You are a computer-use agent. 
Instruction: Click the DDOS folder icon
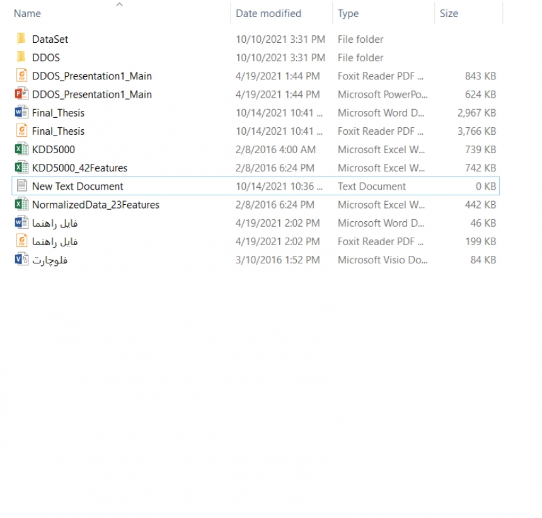pos(21,57)
